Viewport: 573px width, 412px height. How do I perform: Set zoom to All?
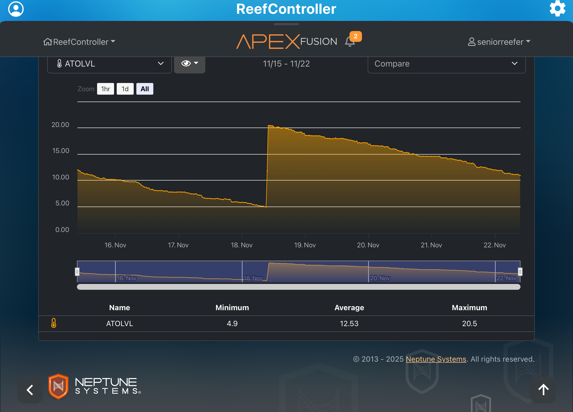145,89
